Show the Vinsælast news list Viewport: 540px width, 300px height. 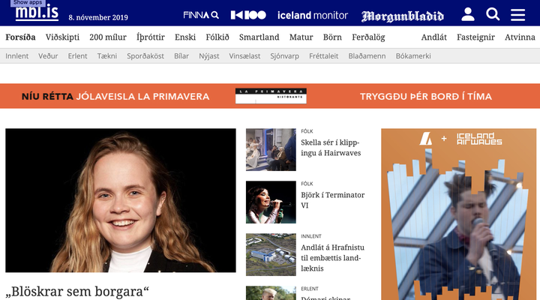point(244,55)
